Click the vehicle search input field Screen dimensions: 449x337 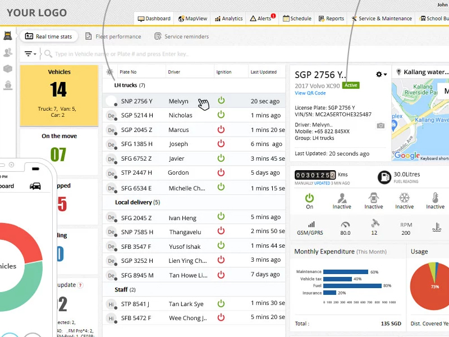(168, 54)
